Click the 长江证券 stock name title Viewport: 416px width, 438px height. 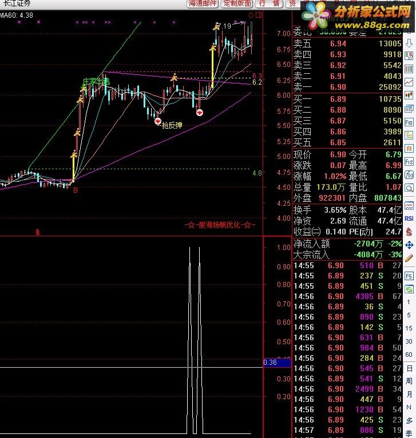pos(17,3)
